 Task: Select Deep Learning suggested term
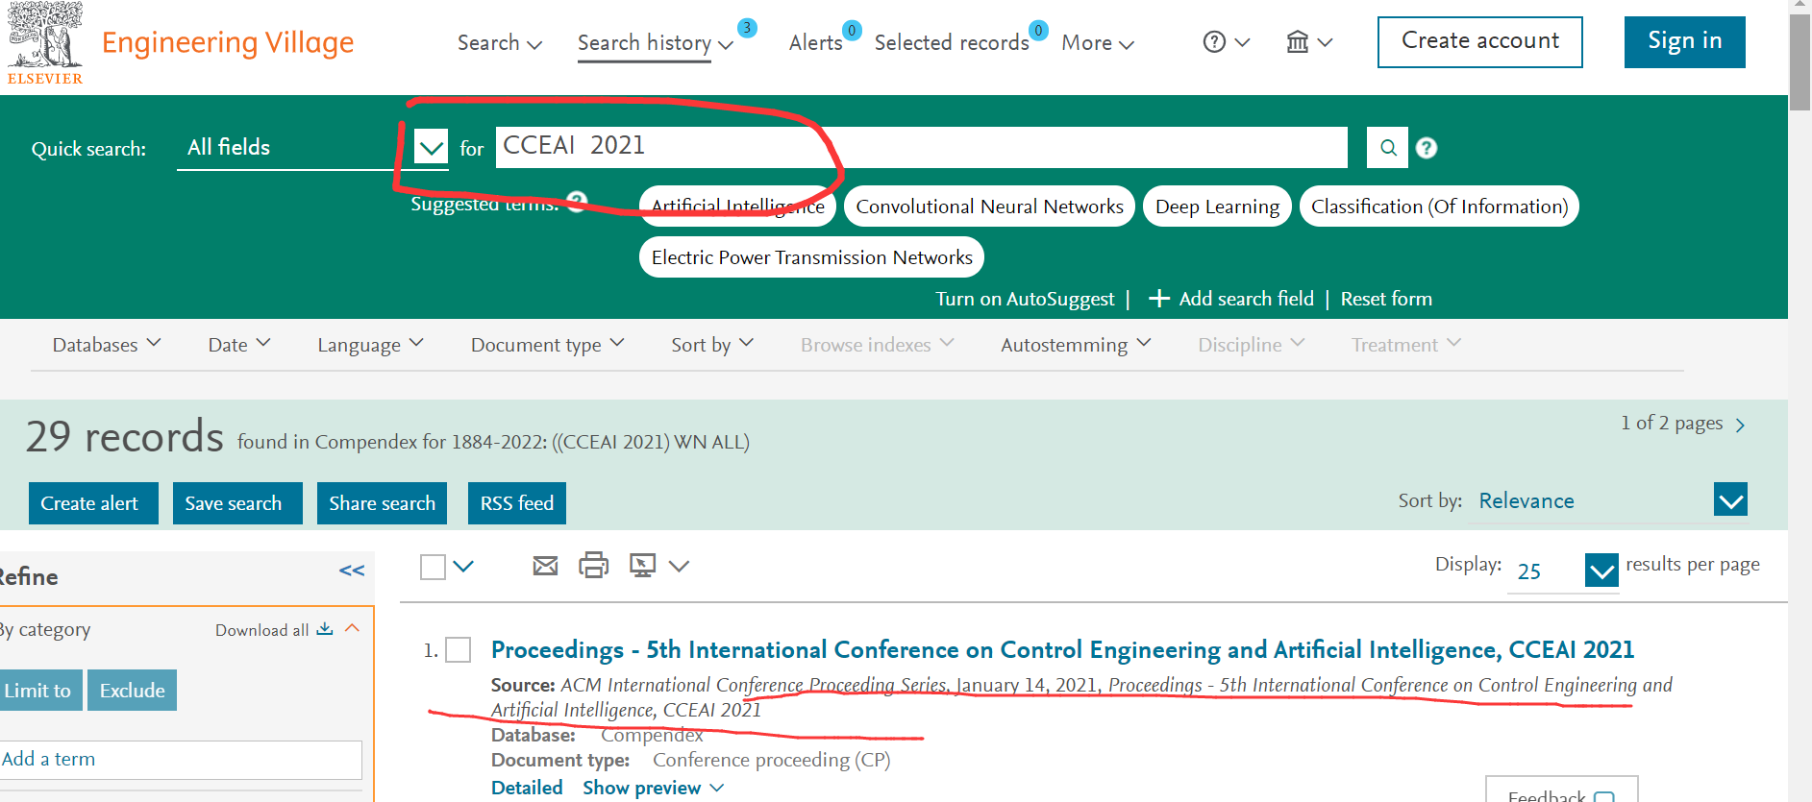(x=1217, y=207)
